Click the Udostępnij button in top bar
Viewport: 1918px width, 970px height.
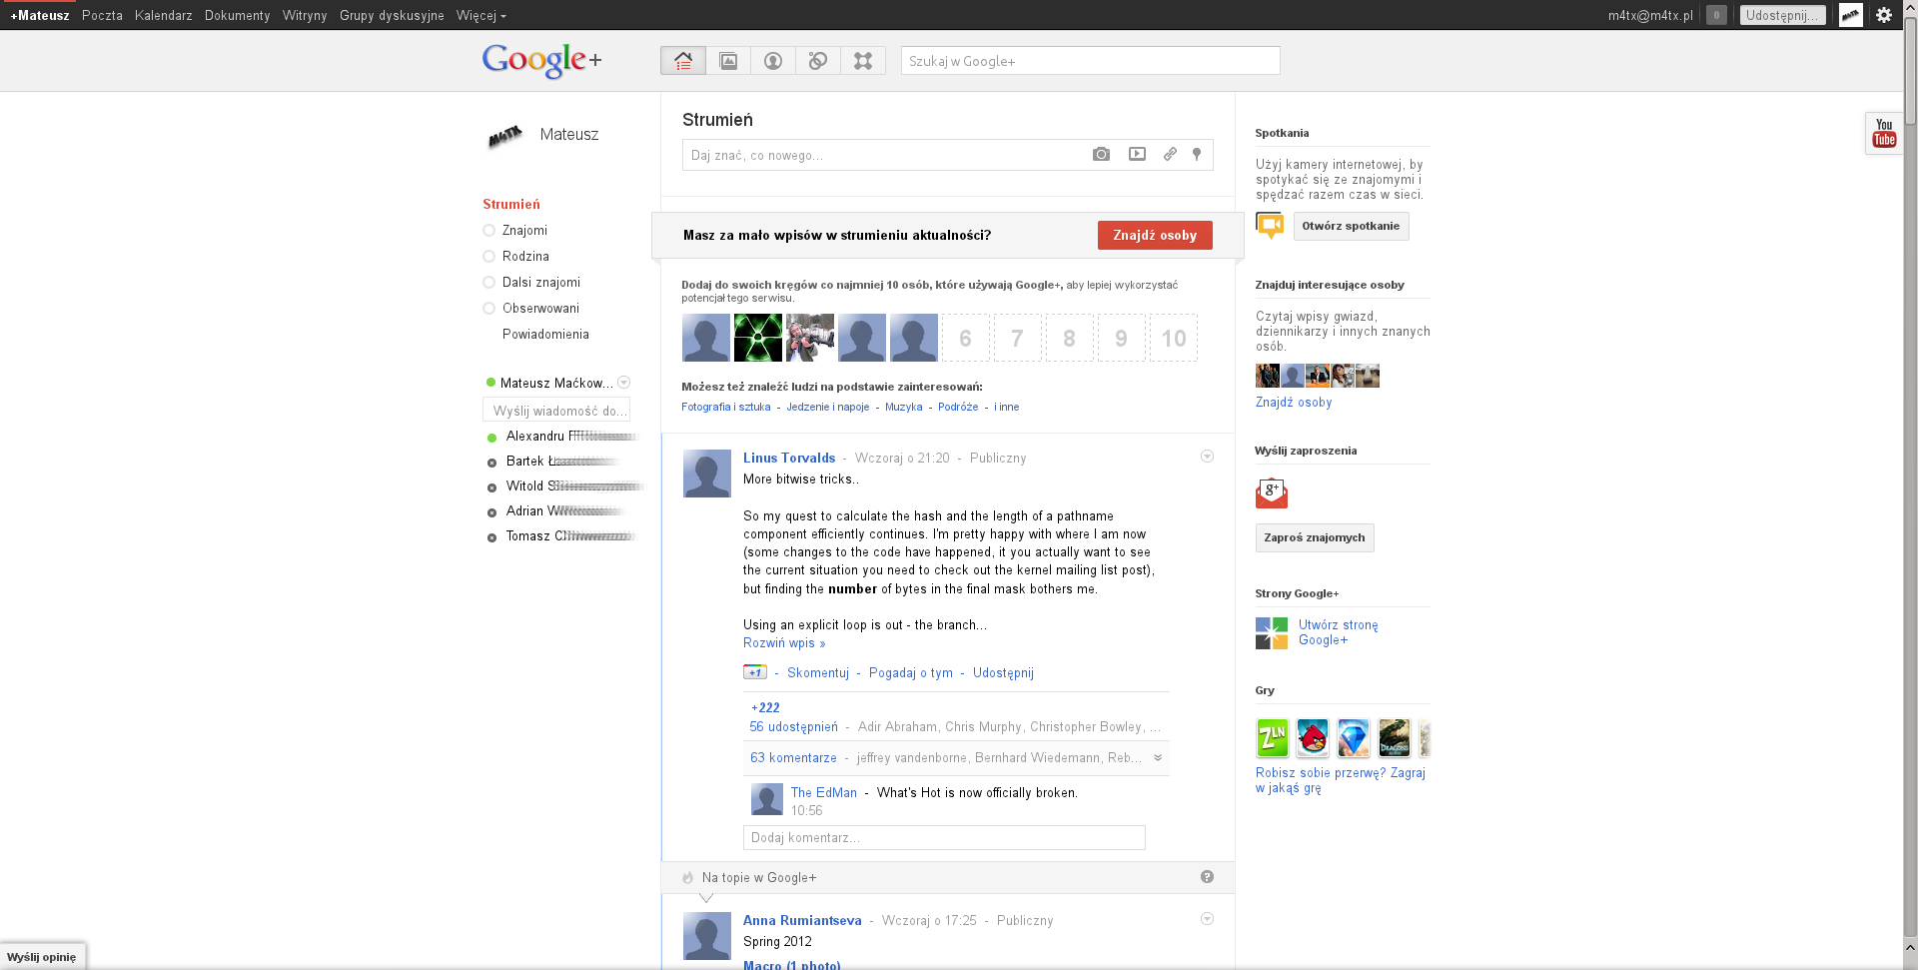click(x=1782, y=15)
